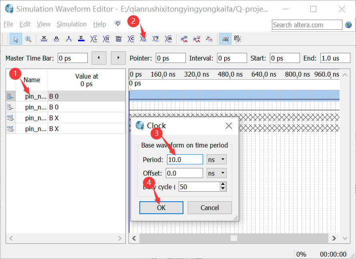Apply Forcing Low (0) value
356x259 pixels.
[x=56, y=39]
